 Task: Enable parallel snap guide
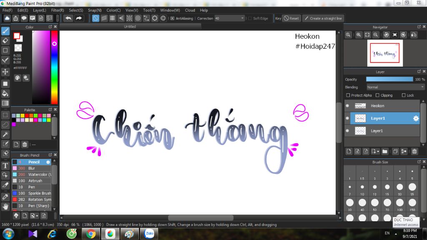(104, 18)
